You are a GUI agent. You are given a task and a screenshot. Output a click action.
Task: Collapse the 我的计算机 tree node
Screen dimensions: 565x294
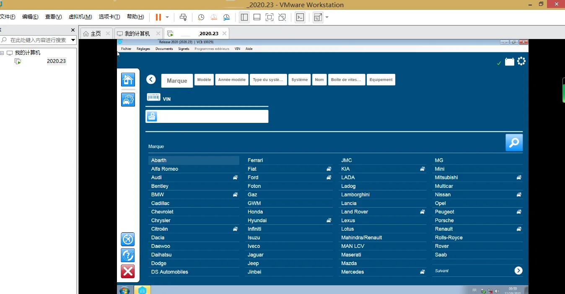tap(2, 53)
